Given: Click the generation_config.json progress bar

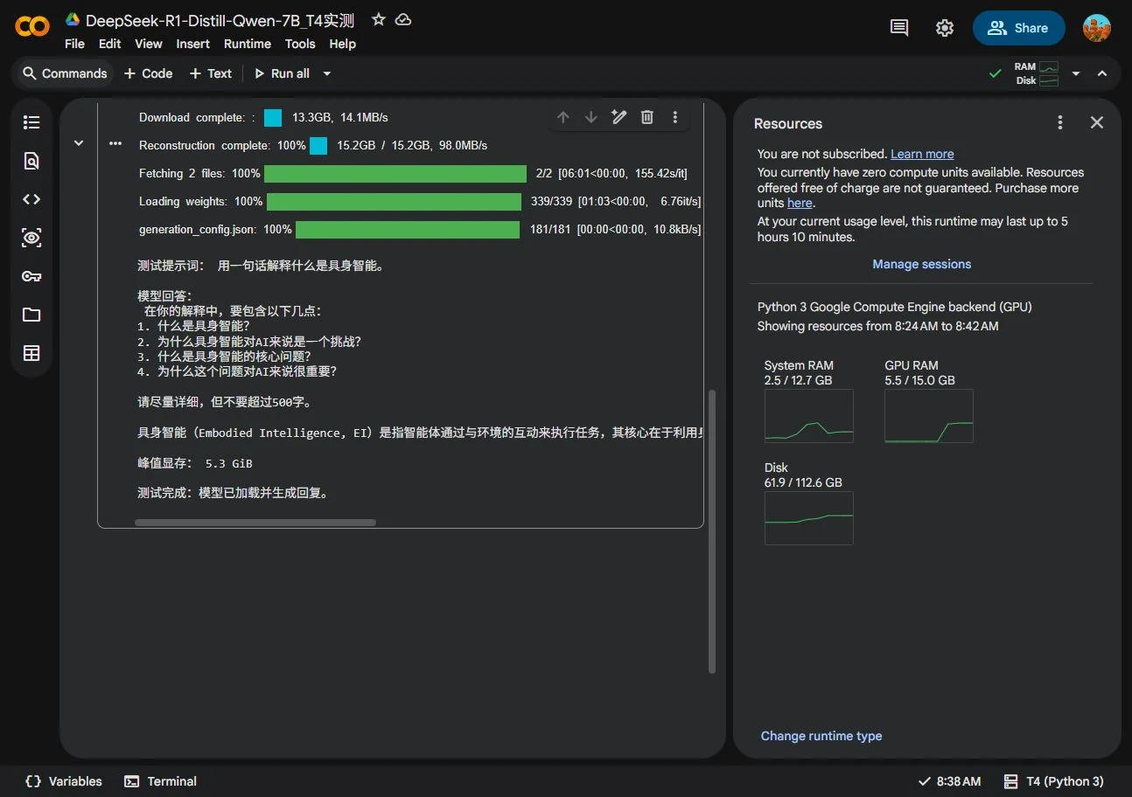Looking at the screenshot, I should click(x=408, y=230).
